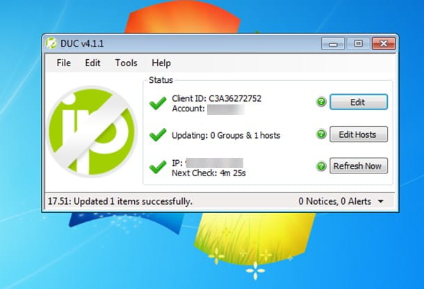Open the File menu
The image size is (424, 289).
[63, 63]
